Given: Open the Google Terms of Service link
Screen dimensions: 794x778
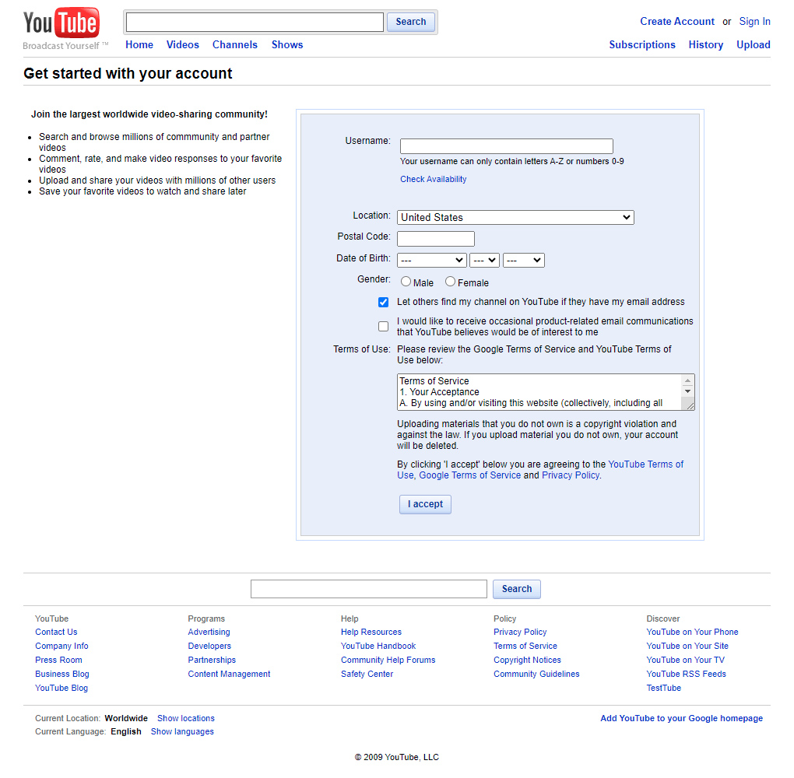Looking at the screenshot, I should [x=470, y=475].
